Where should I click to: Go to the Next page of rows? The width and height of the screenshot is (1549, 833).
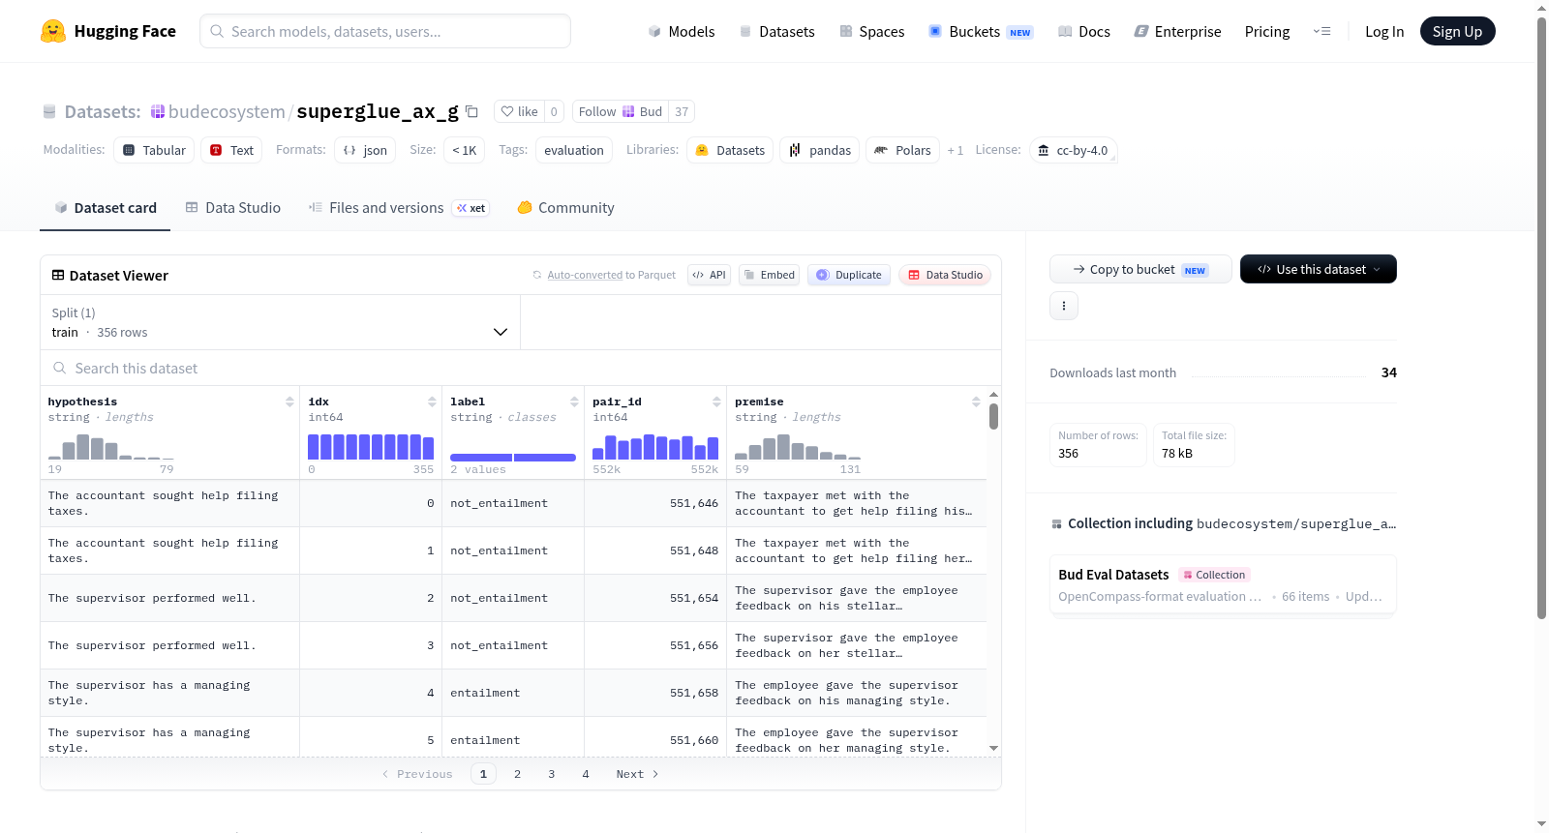637,774
